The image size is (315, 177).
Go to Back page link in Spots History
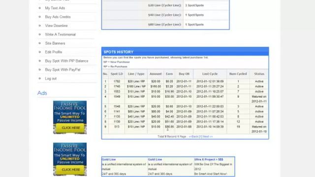click(193, 137)
